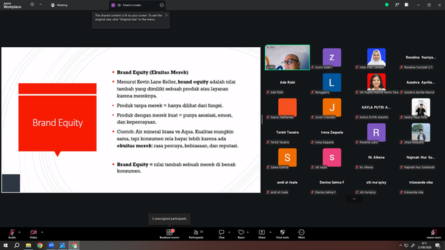Expand the dropdown next to meeting info
This screenshot has width=445, height=250.
pos(40,5)
